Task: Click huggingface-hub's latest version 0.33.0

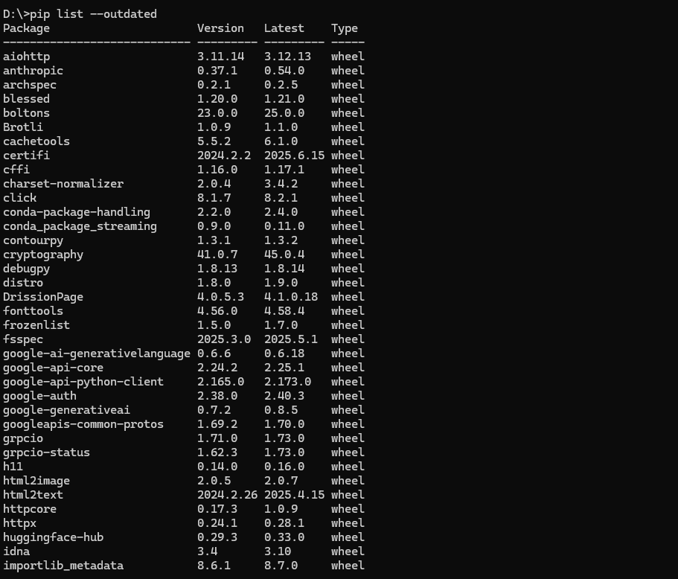Action: click(284, 537)
